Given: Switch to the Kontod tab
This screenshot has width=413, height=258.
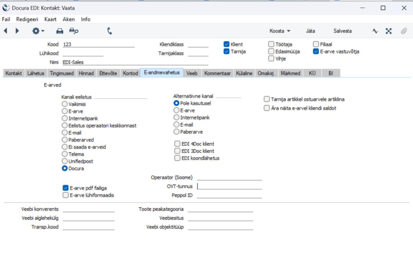Looking at the screenshot, I should [130, 73].
